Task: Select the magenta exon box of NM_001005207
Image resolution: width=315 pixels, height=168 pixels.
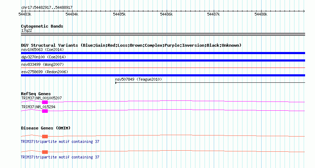Action: [x=45, y=102]
